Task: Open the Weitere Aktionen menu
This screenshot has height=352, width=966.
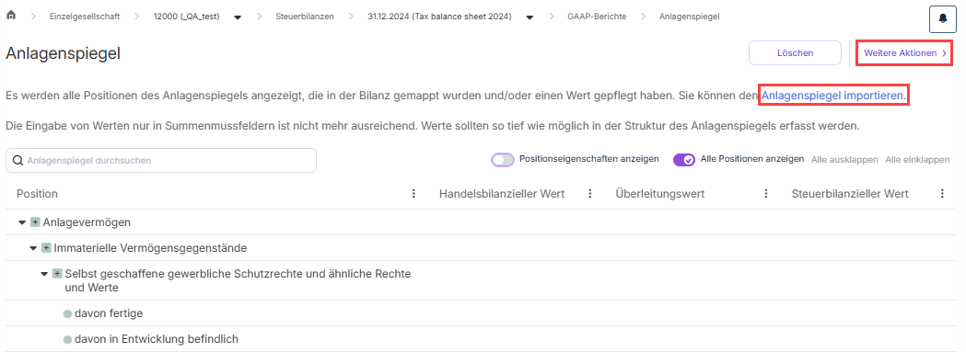Action: (905, 53)
